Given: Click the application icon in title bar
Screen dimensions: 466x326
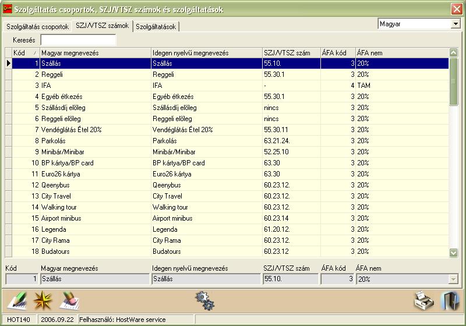Looking at the screenshot, I should pyautogui.click(x=7, y=9).
